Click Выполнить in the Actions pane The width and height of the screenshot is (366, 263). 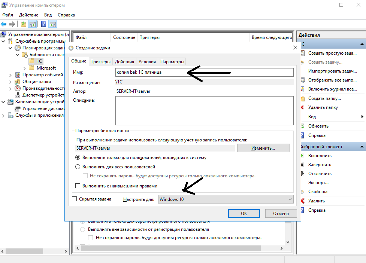[320, 156]
